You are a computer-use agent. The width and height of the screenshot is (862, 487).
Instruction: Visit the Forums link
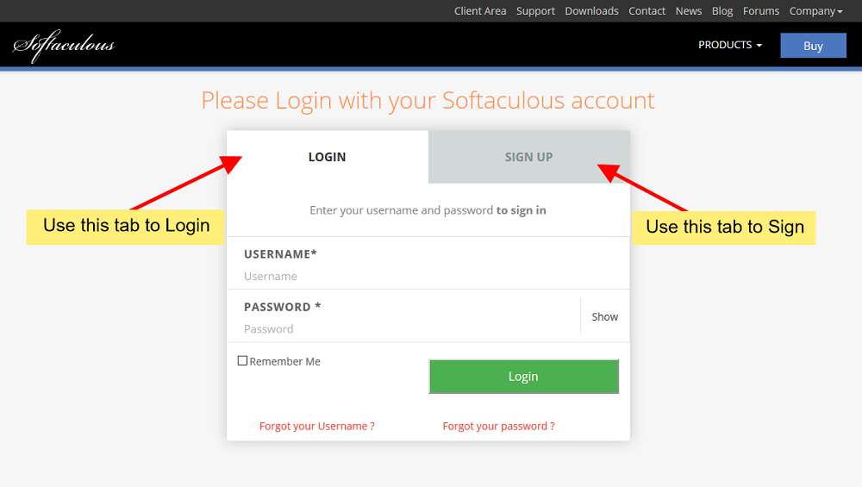[761, 11]
